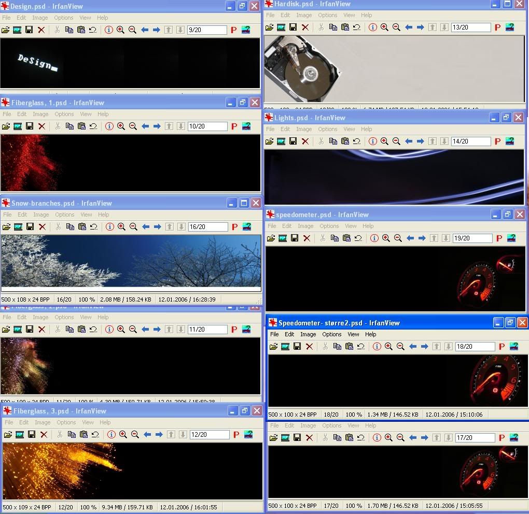The width and height of the screenshot is (529, 514).
Task: Click Copy icon in Fiberglass, 3.psd toolbar
Action: [x=72, y=434]
